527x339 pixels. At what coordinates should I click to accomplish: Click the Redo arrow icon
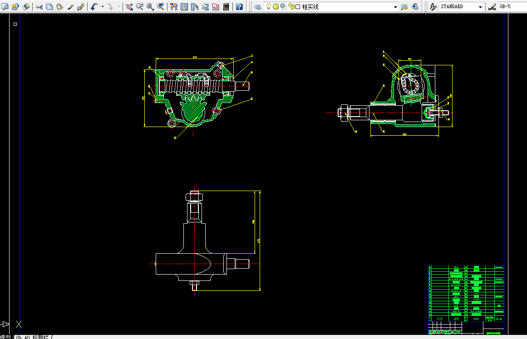110,7
